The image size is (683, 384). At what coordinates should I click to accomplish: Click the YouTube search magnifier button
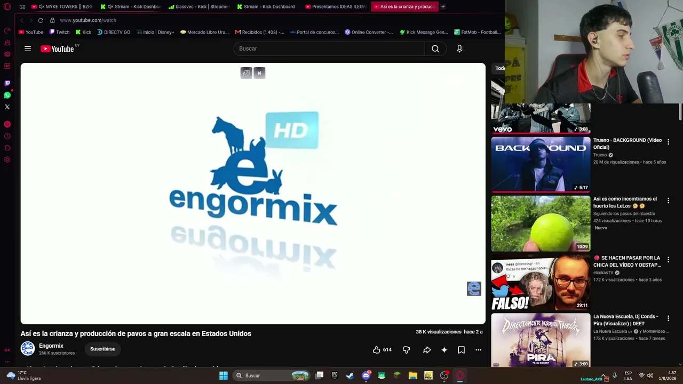[x=435, y=49]
